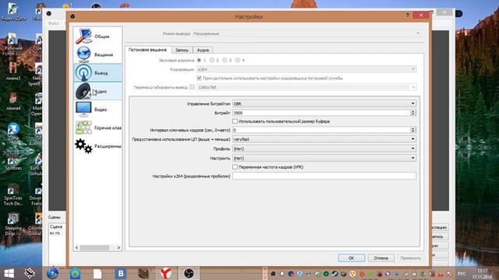
Task: Open the Вещание settings section
Action: point(97,54)
